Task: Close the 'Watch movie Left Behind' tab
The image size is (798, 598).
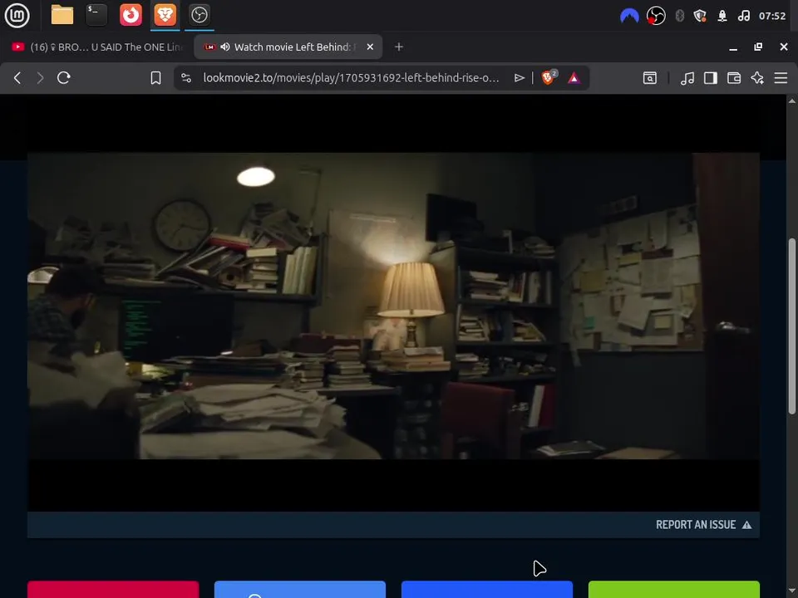Action: 370,47
